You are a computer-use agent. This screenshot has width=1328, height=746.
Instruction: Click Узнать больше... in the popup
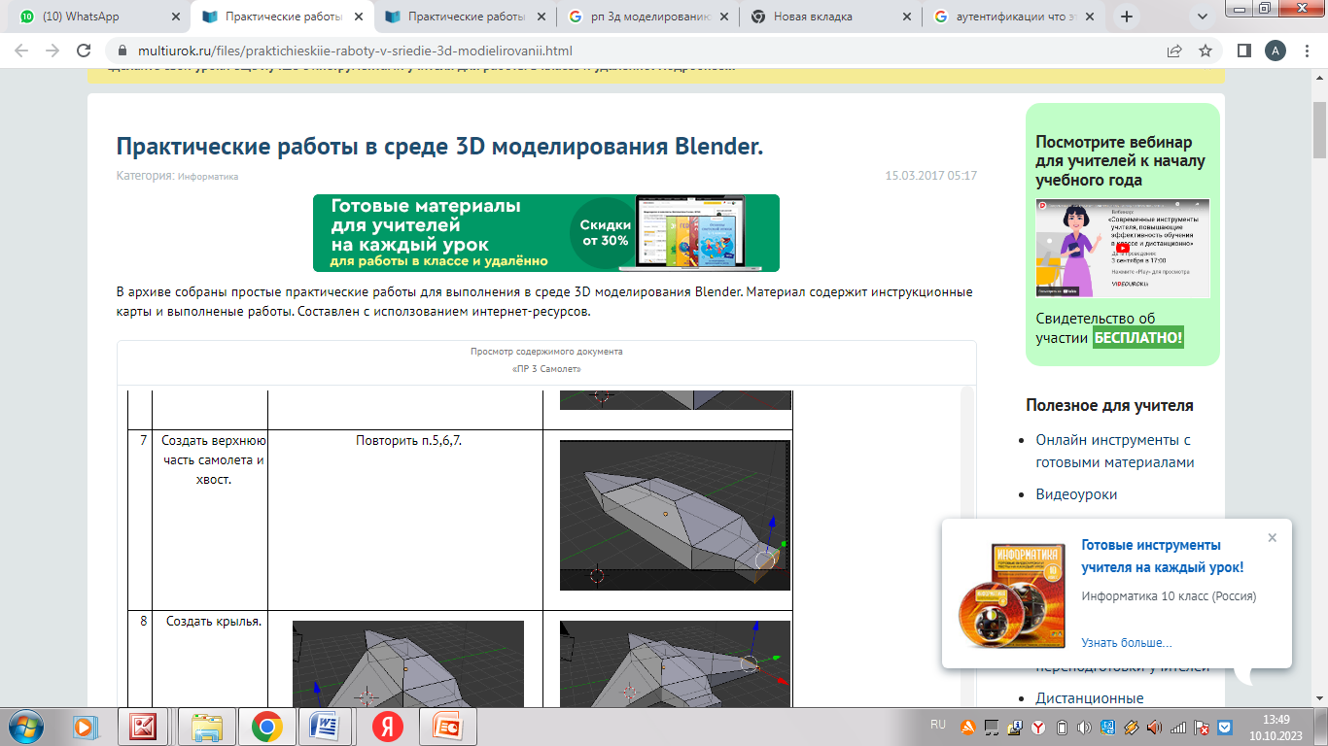[x=1126, y=643]
